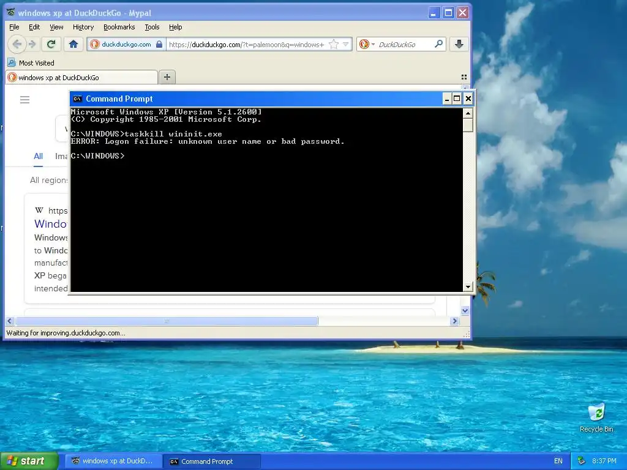The image size is (627, 470).
Task: Open the All regions filter
Action: [x=48, y=181]
